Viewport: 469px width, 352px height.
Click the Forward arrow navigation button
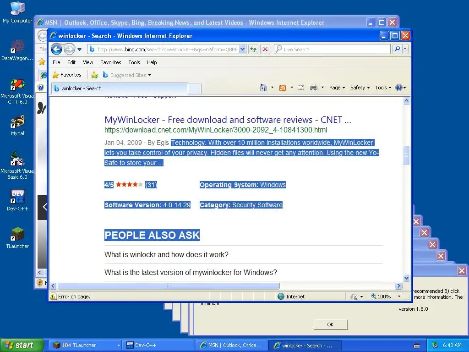click(70, 49)
